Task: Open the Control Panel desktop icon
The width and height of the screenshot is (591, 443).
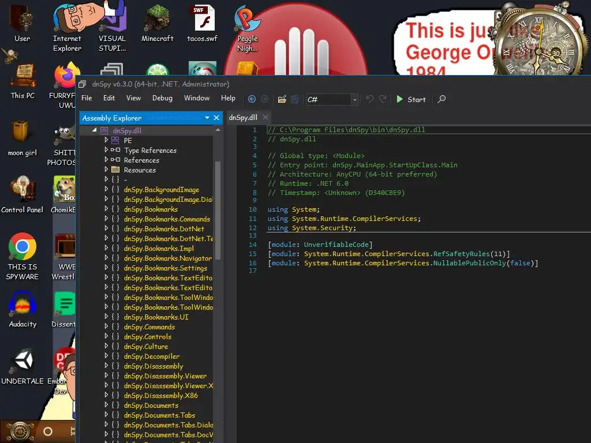Action: (x=23, y=194)
